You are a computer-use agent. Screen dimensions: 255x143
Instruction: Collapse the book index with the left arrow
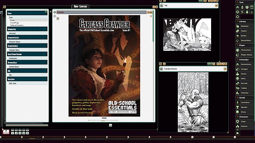pyautogui.click(x=51, y=12)
